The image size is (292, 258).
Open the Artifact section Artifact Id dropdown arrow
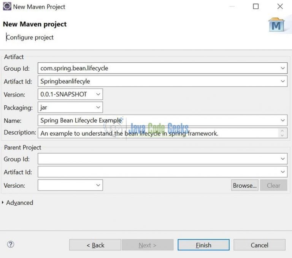283,81
